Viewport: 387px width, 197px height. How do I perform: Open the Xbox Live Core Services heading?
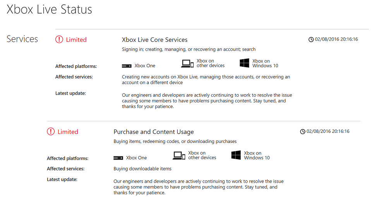155,40
